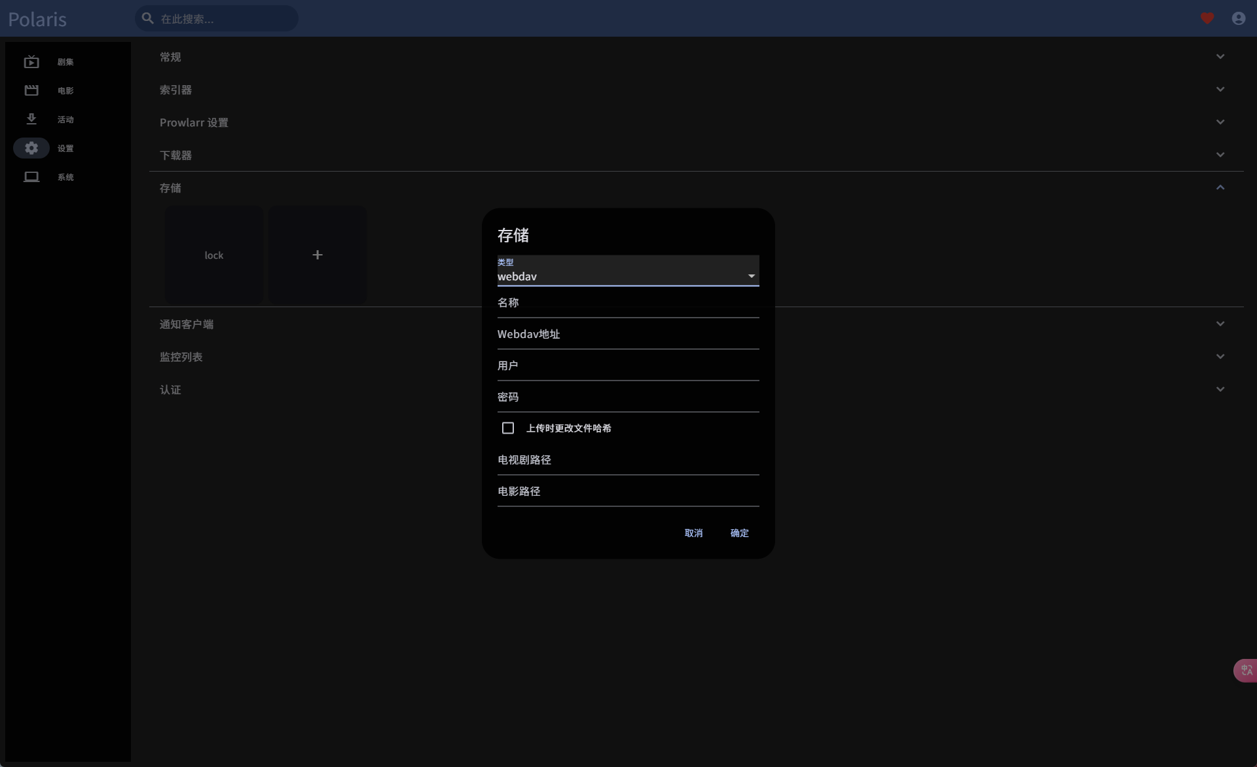Focus the 名称 name field

628,303
